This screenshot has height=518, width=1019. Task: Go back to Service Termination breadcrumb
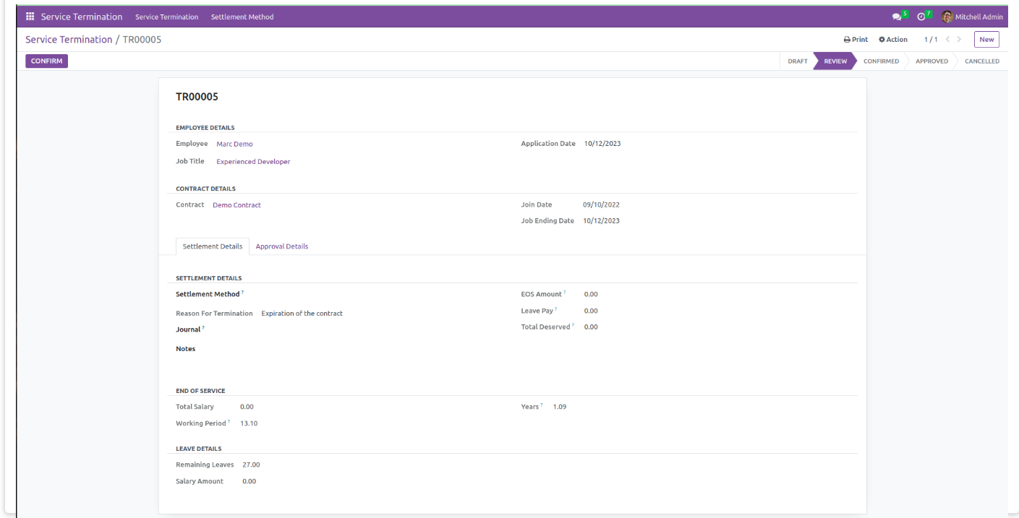click(x=69, y=40)
